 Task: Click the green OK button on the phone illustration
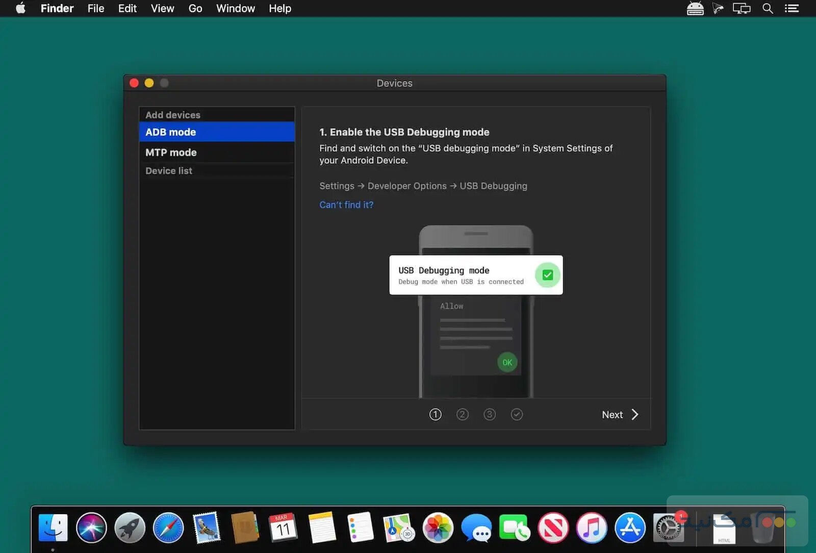(507, 362)
